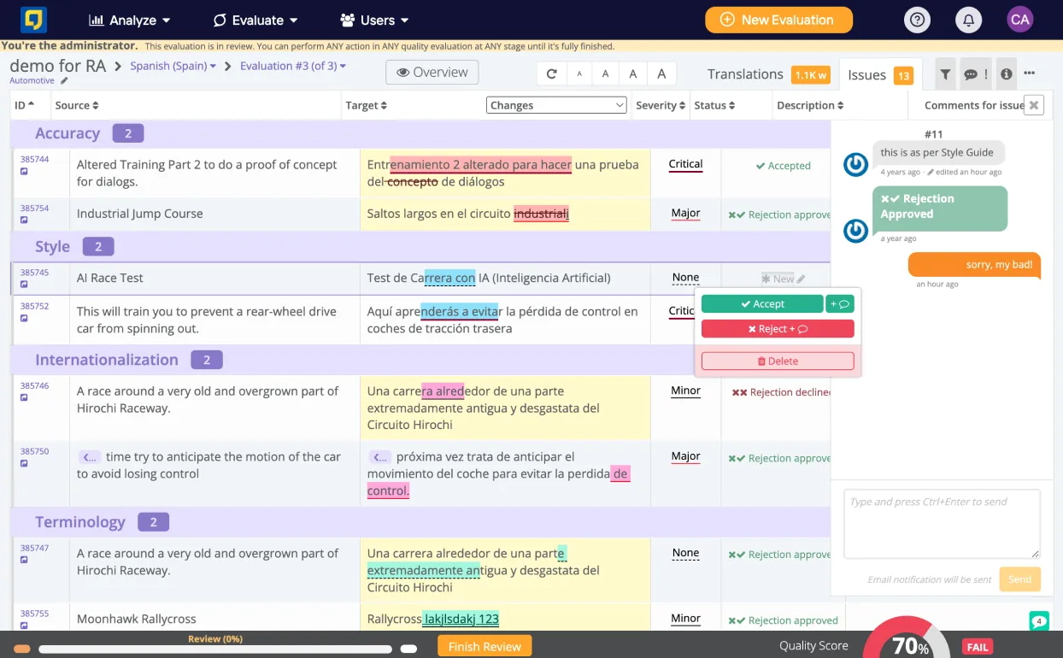Click the accept with comment button
Image resolution: width=1063 pixels, height=658 pixels.
(839, 304)
